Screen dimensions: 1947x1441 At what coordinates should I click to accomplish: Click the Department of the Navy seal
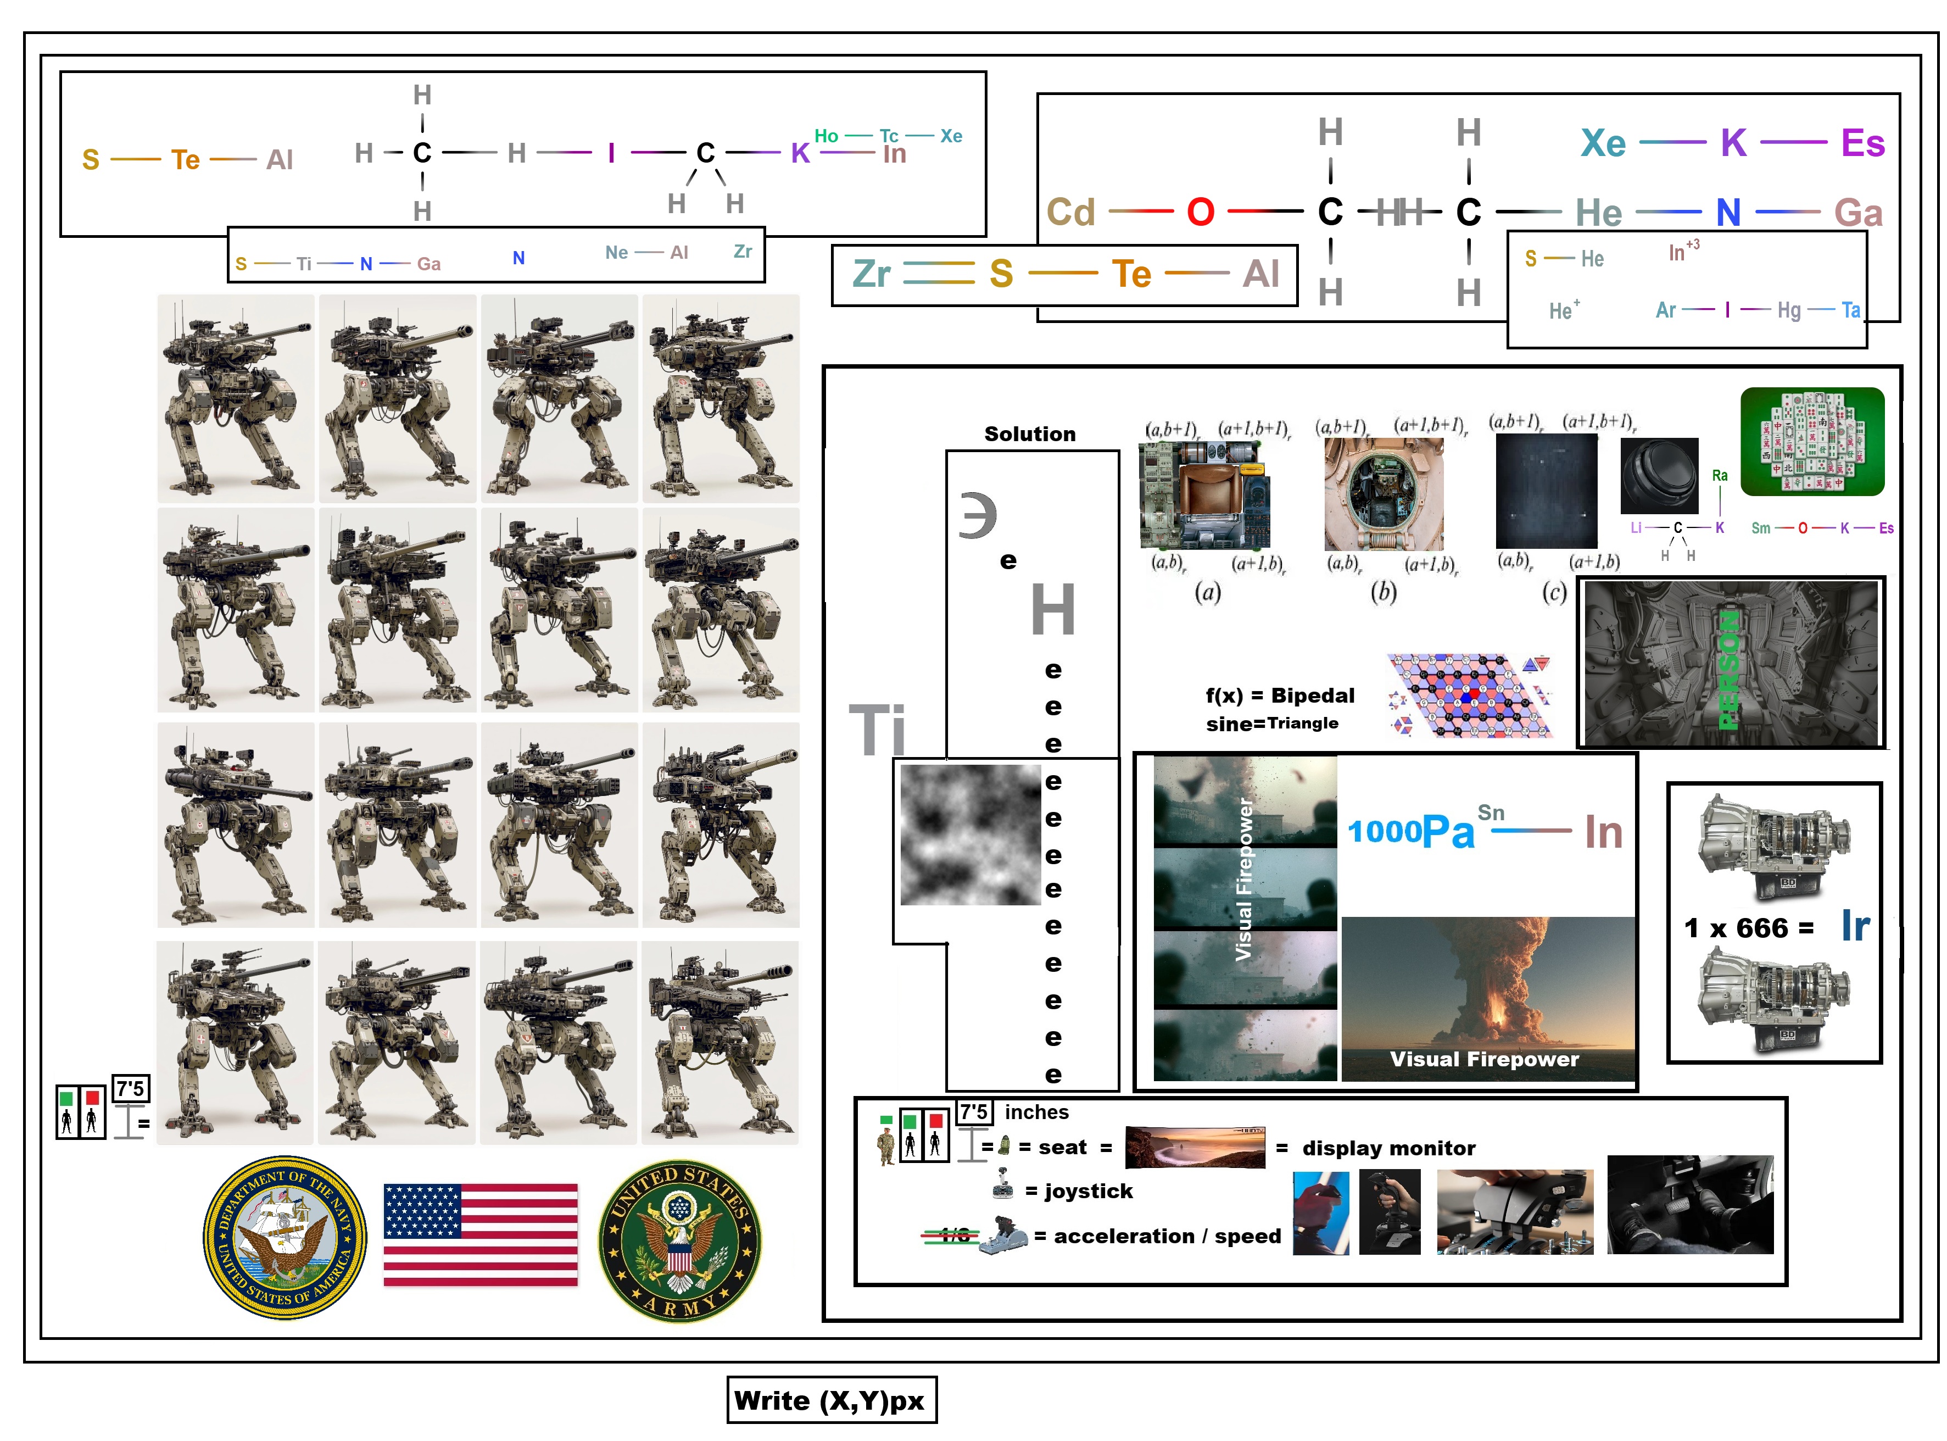[285, 1238]
